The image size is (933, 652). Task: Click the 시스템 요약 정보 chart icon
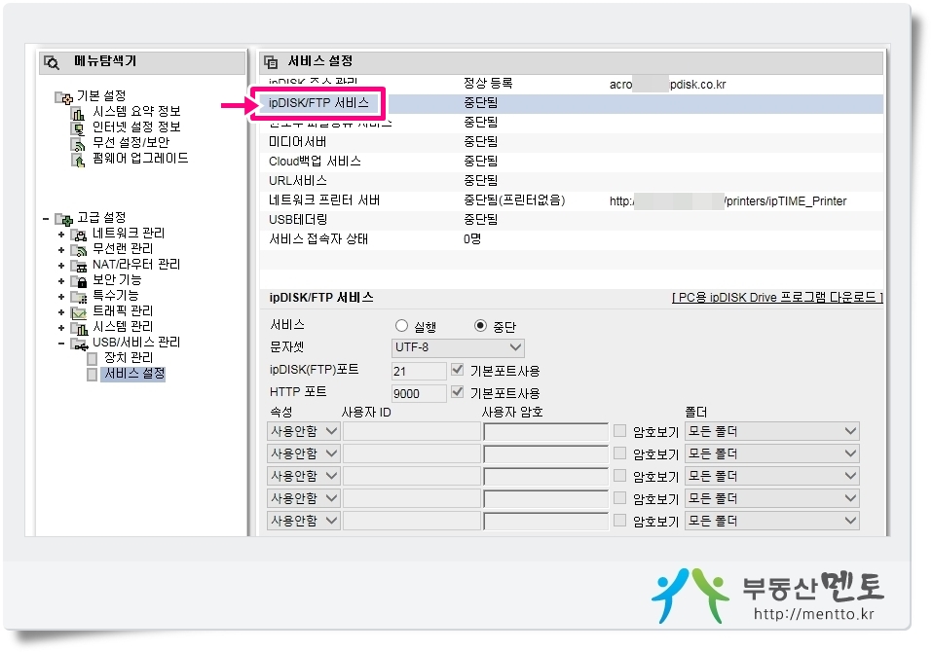(78, 112)
